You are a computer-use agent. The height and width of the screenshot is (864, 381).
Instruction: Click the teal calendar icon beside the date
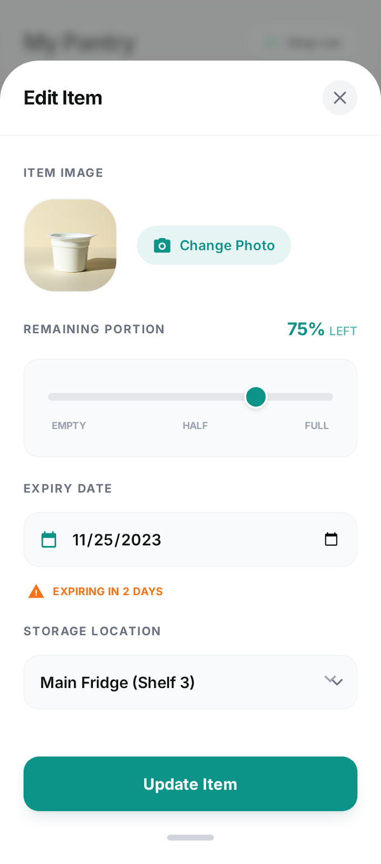point(49,539)
